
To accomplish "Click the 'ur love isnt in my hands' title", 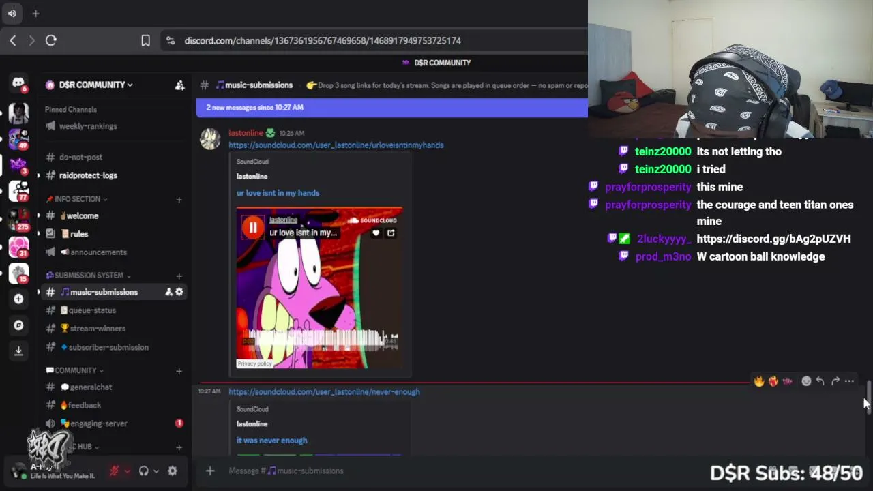I will (x=278, y=193).
